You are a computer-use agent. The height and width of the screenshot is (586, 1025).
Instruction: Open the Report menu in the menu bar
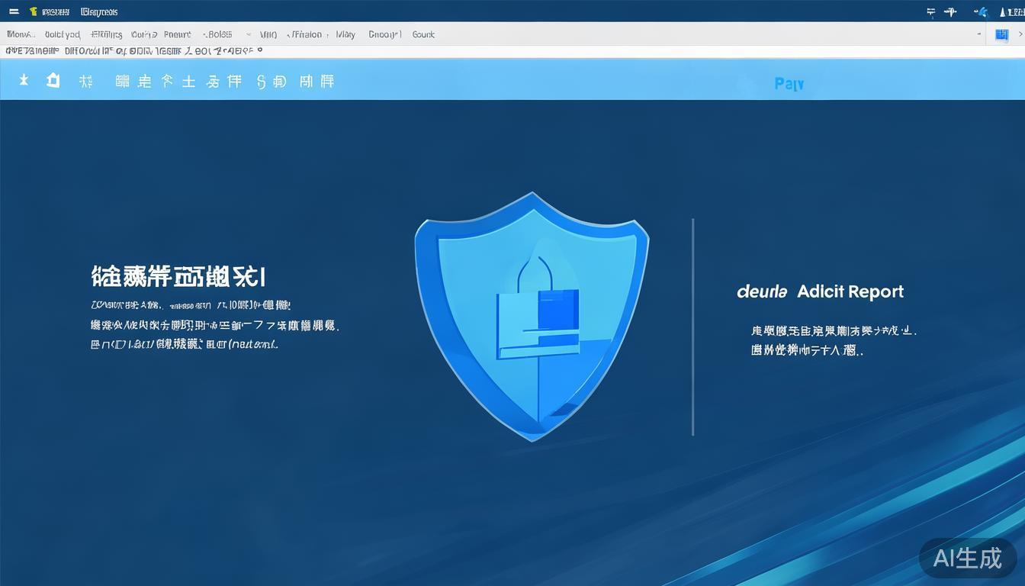(x=177, y=34)
